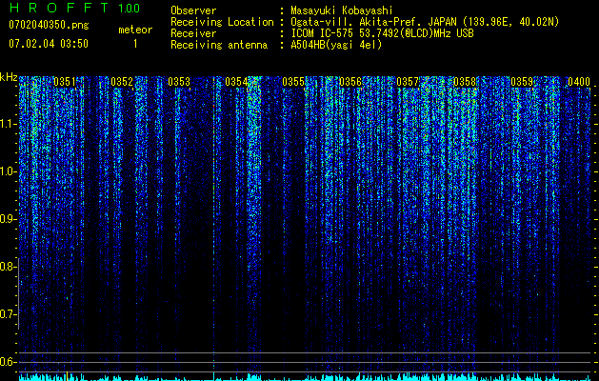Click the Receiver field label
The image size is (599, 381).
193,33
